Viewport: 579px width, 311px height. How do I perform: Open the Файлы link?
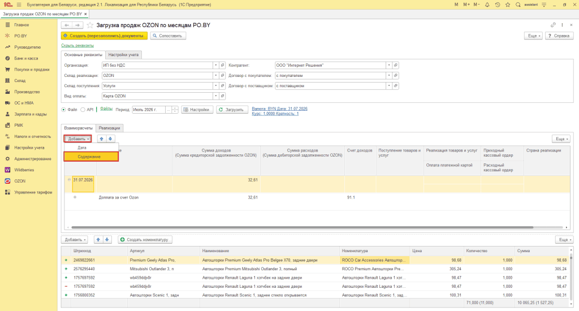tap(106, 109)
